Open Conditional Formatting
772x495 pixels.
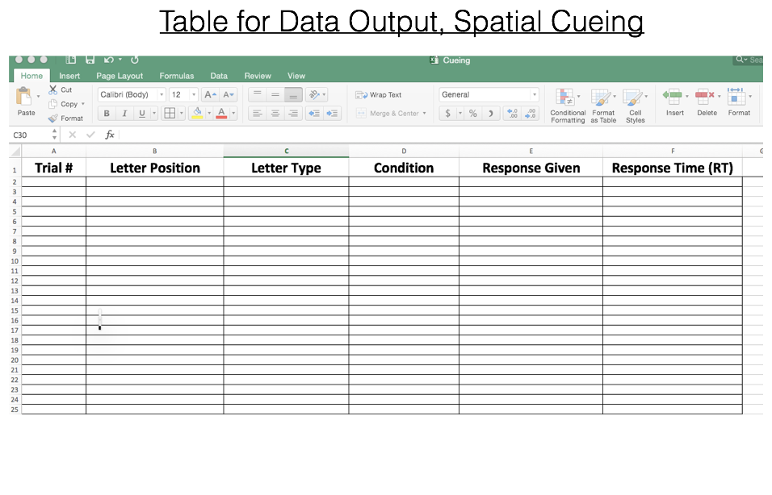[568, 106]
